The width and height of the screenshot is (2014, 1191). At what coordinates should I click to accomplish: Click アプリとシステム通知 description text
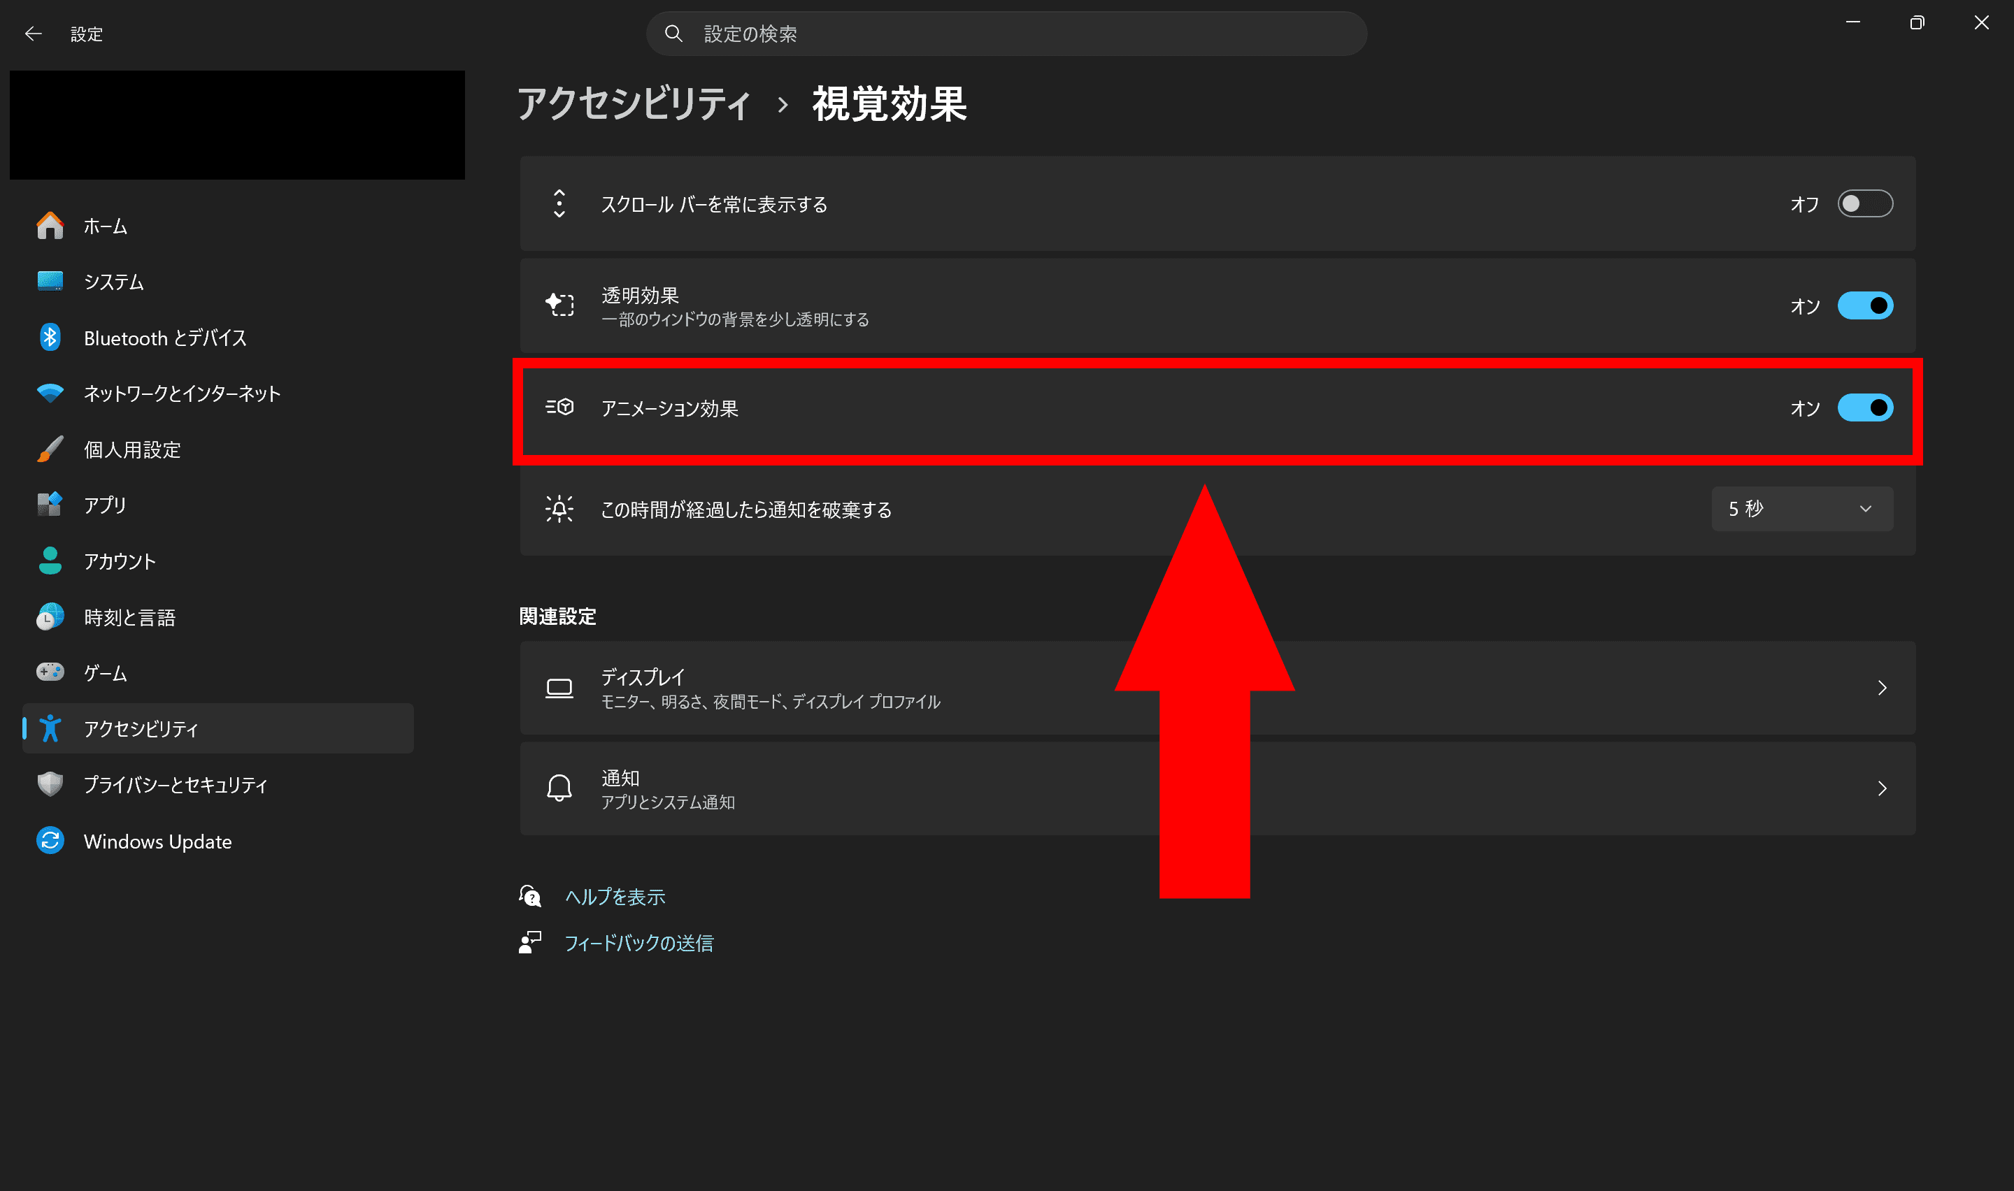tap(668, 802)
